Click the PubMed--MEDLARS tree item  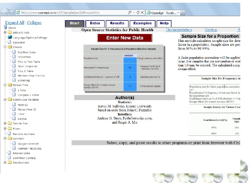point(30,149)
